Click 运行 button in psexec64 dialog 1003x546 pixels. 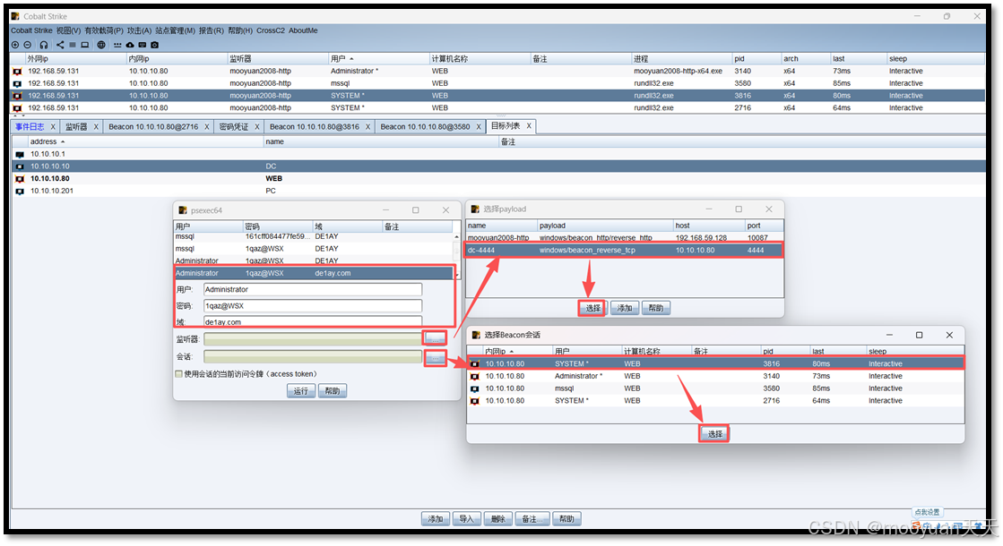[x=301, y=391]
